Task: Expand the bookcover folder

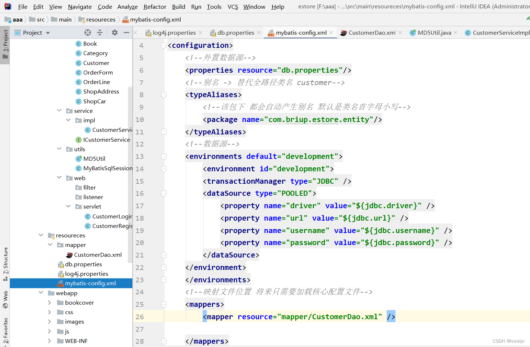Action: (50, 302)
